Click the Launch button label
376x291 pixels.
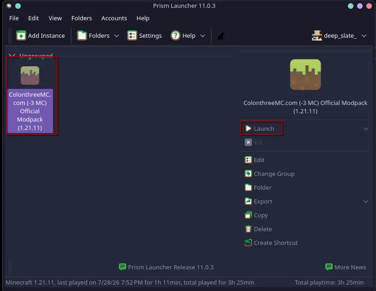point(264,129)
